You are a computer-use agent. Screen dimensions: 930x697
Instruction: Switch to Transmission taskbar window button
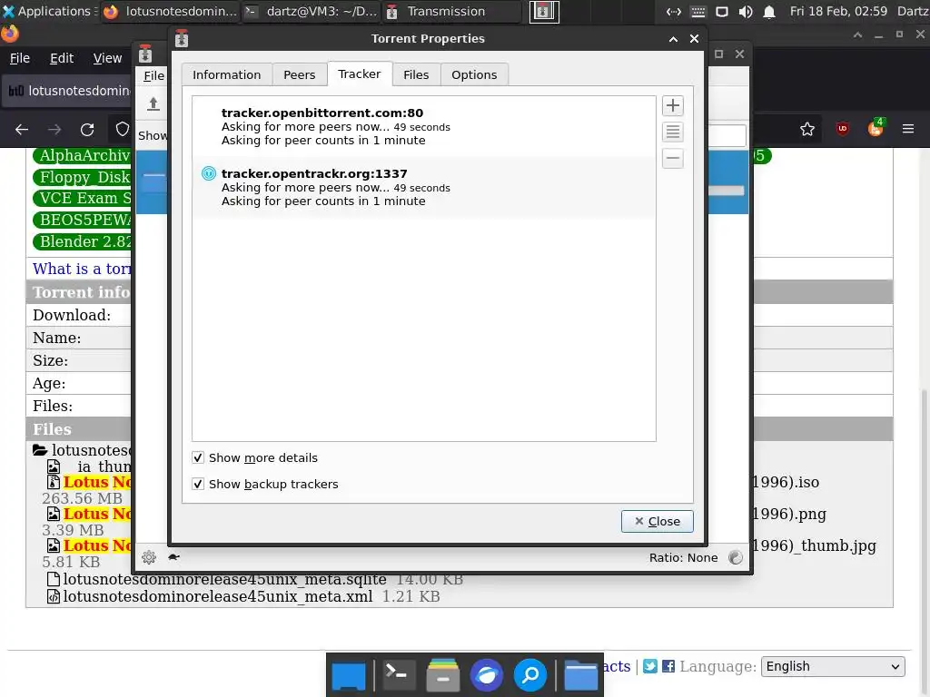[x=452, y=11]
